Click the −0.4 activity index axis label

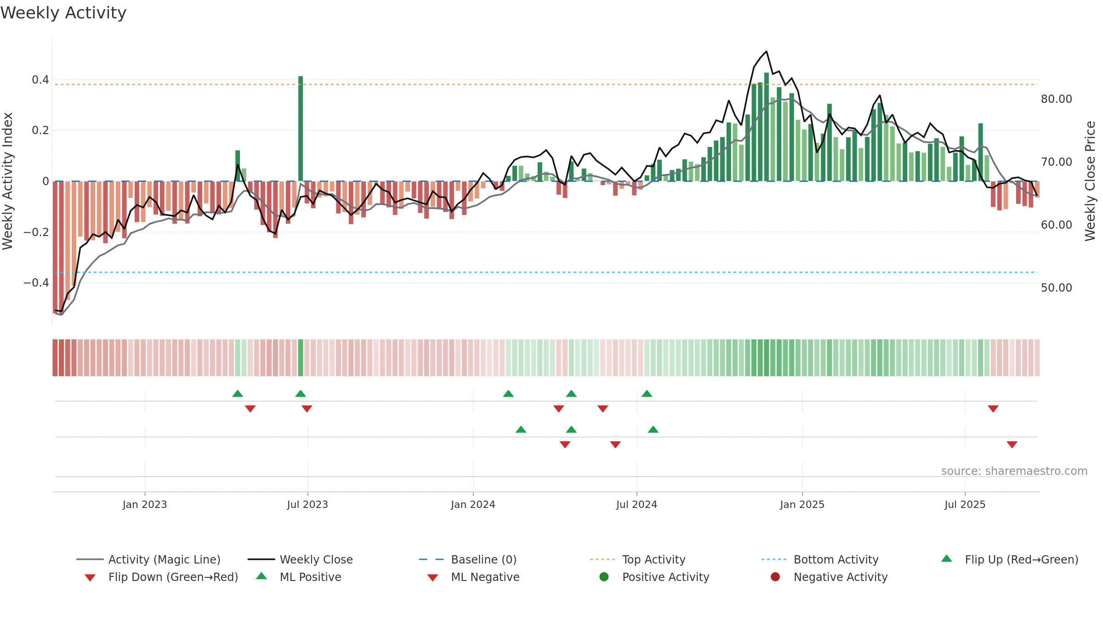pos(36,282)
